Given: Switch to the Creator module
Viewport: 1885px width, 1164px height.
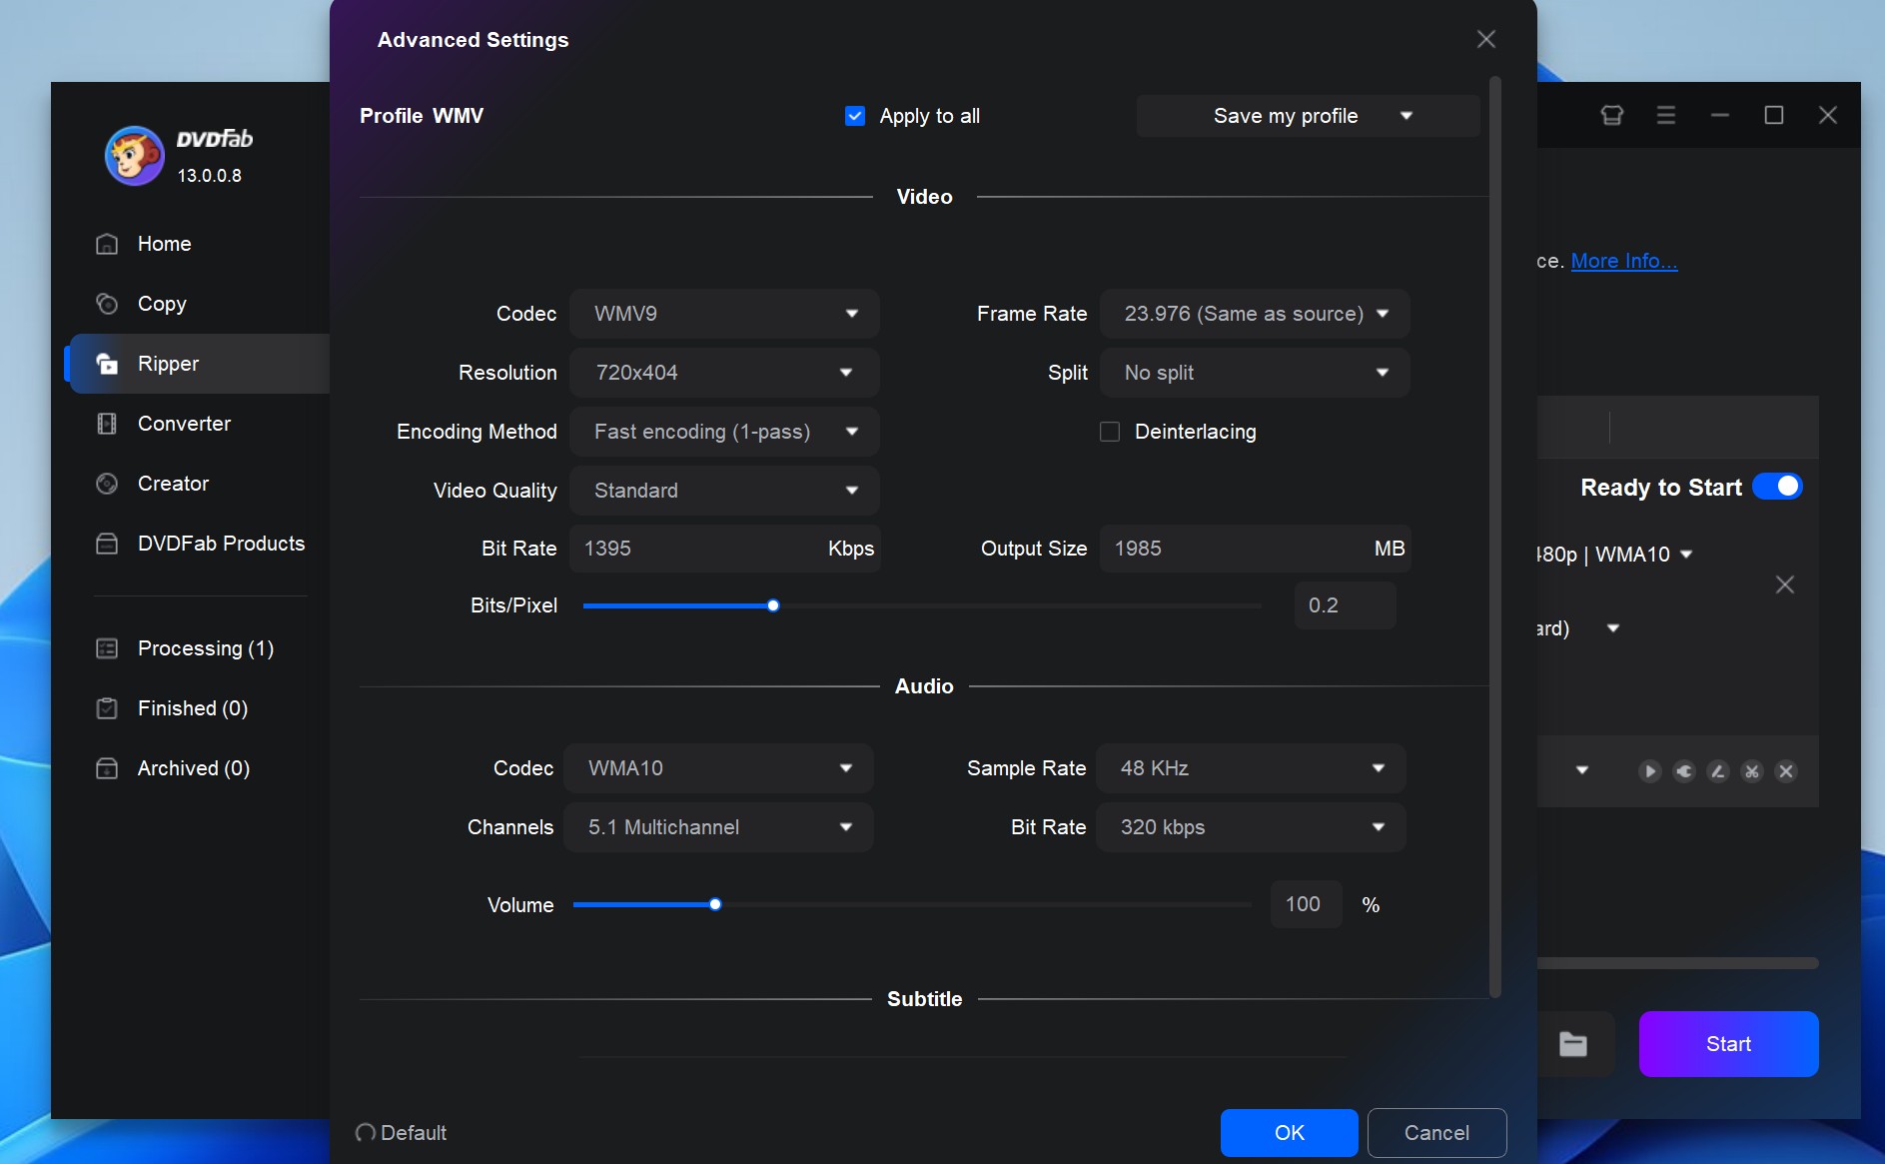Looking at the screenshot, I should [x=173, y=484].
